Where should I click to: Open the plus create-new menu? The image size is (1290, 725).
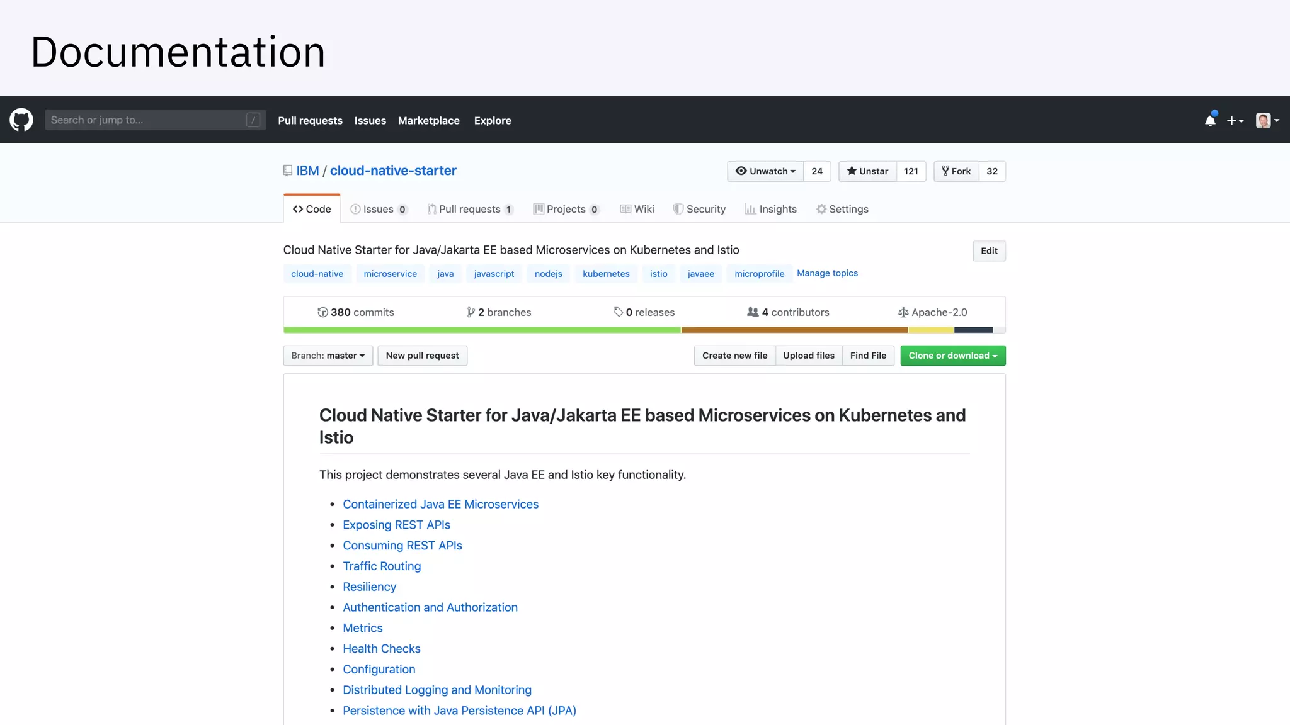tap(1235, 120)
